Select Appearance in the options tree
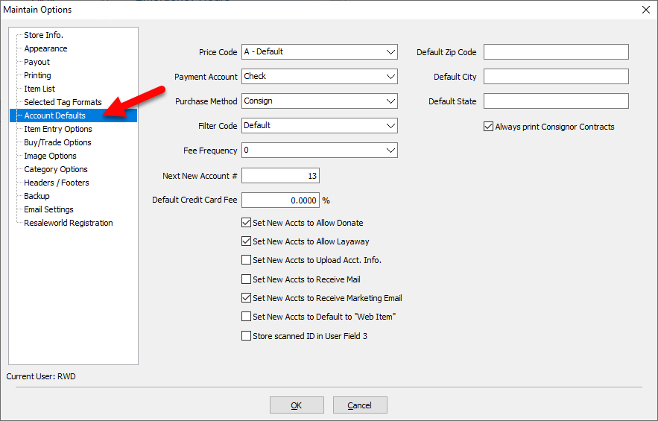 coord(45,48)
